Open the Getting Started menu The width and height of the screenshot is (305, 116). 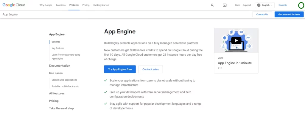(x=101, y=5)
